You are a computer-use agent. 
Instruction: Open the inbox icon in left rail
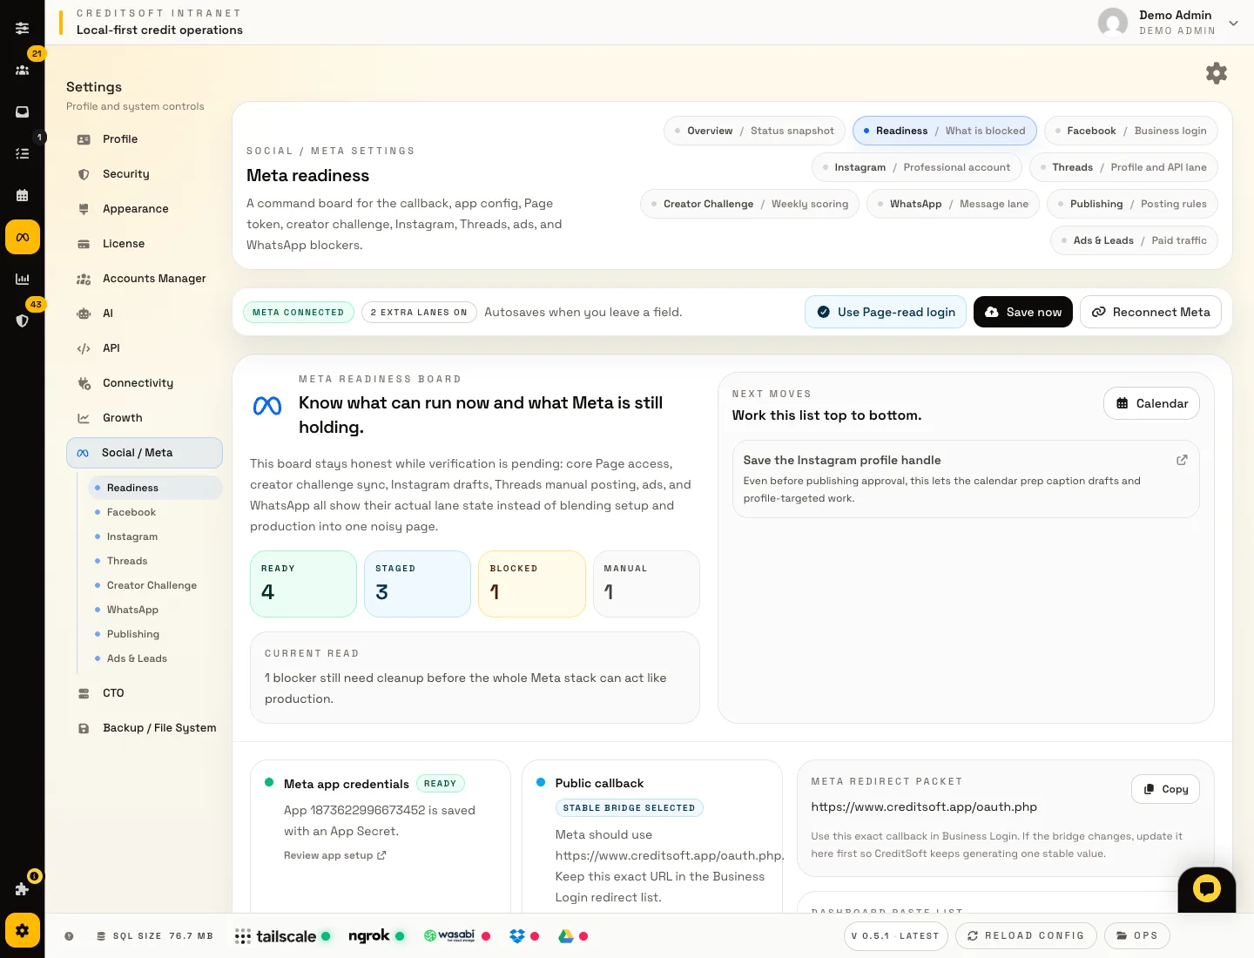click(x=23, y=111)
